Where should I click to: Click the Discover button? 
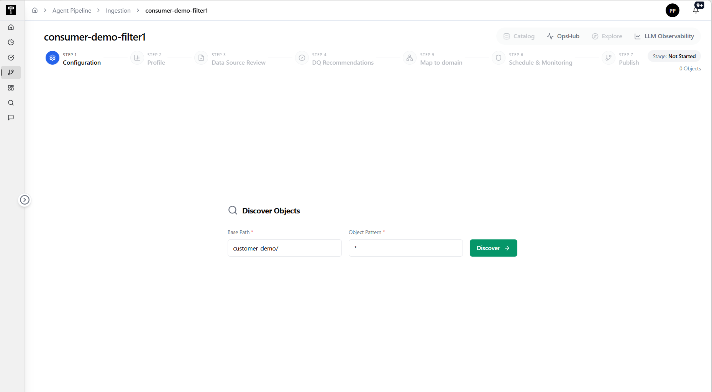pos(493,248)
